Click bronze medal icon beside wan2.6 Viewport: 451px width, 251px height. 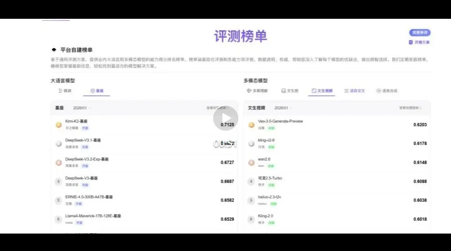point(251,162)
